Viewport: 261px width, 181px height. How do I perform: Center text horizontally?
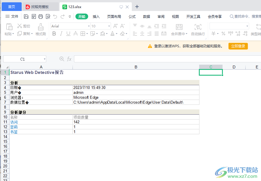pyautogui.click(x=142, y=33)
